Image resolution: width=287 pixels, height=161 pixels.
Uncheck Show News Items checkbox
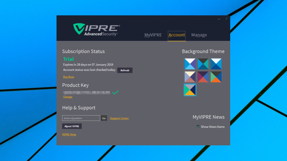(198, 126)
